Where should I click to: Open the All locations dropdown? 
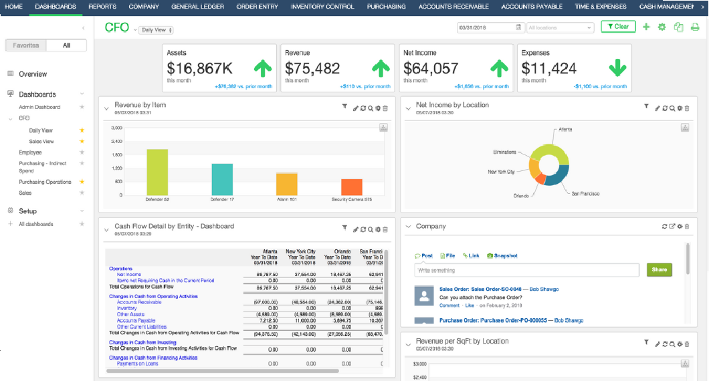pos(560,27)
